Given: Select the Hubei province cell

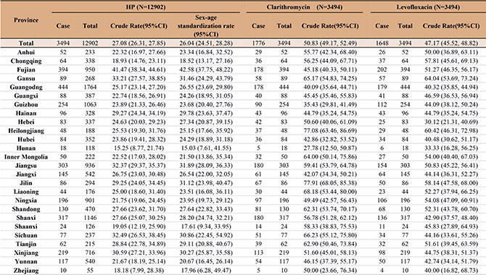Looking at the screenshot, I should tap(26, 139).
